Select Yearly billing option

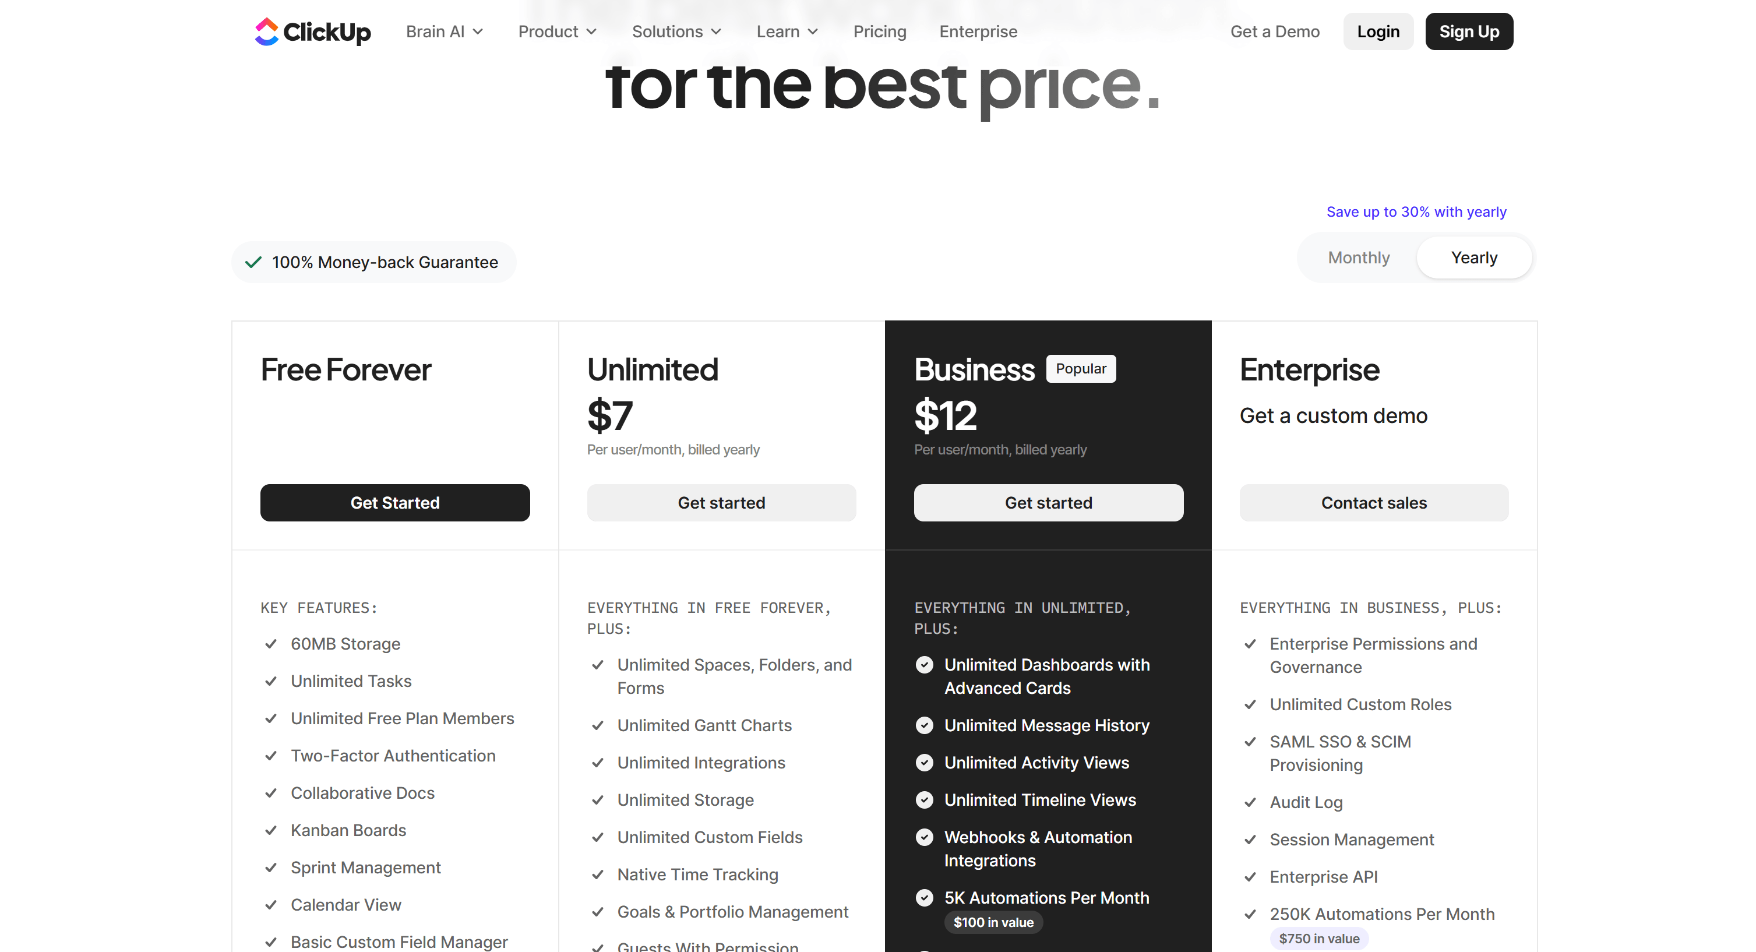pos(1474,258)
